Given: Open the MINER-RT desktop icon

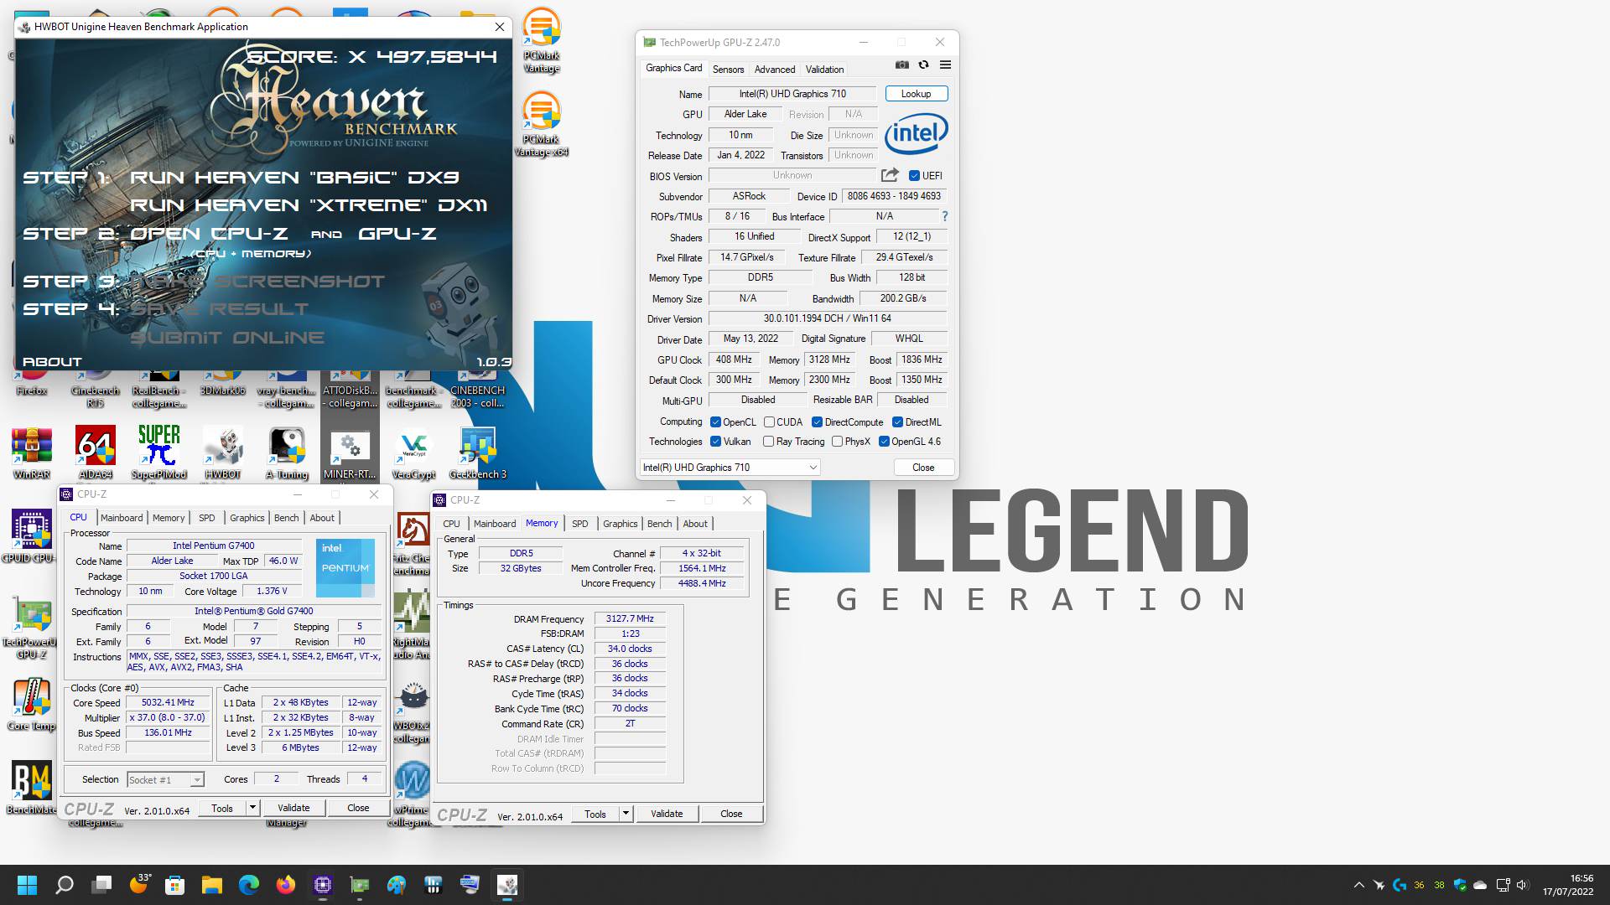Looking at the screenshot, I should click(x=350, y=453).
